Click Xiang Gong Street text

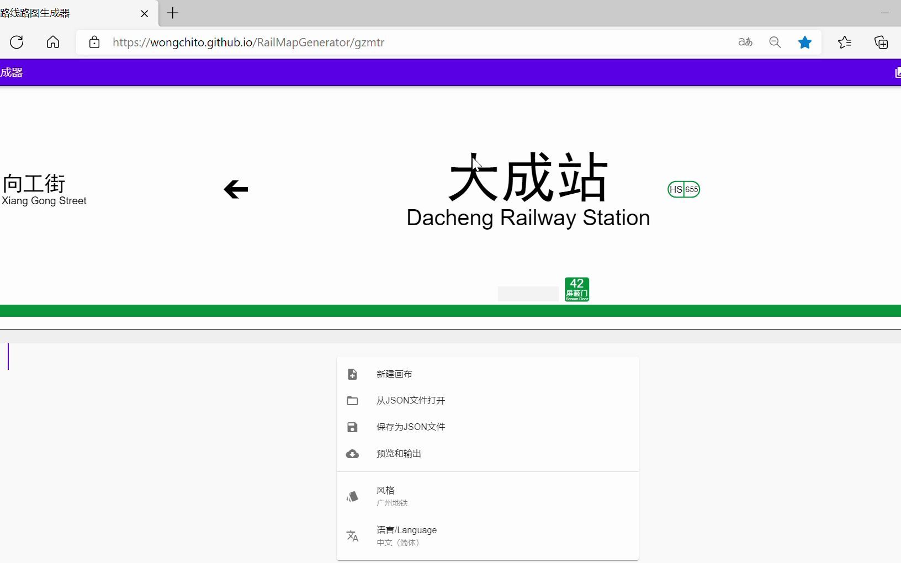point(44,201)
